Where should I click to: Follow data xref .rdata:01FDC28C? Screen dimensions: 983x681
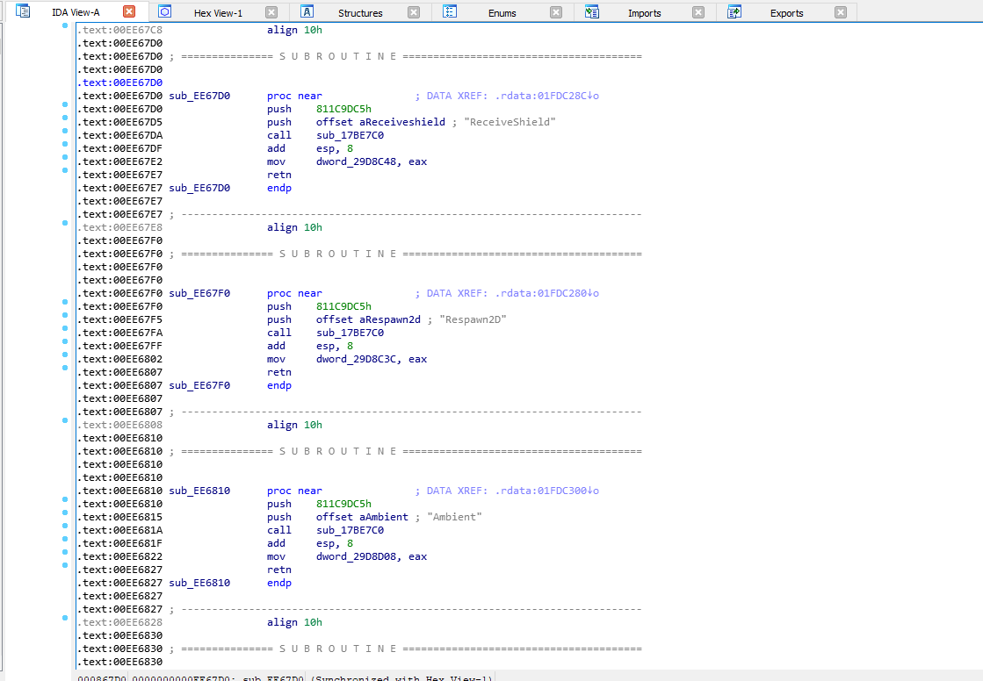pos(546,96)
